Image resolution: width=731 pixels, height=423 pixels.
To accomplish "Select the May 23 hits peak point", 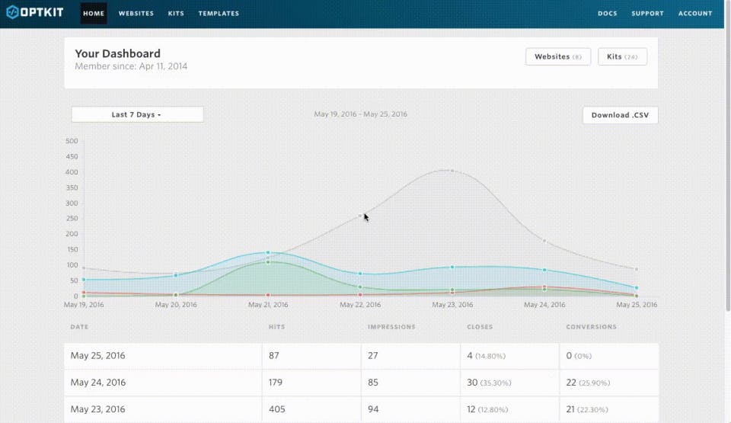I will (452, 171).
